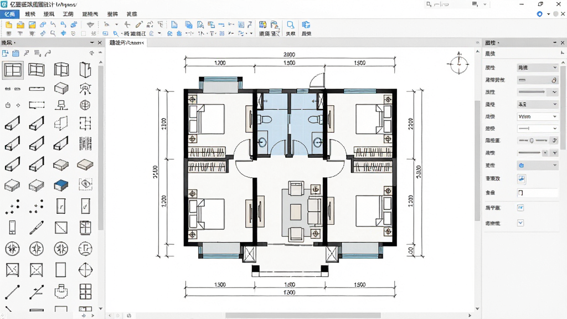
Task: Switch to the floor plan document tab
Action: tap(127, 43)
